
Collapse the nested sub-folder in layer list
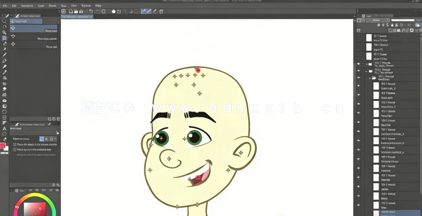click(370, 78)
